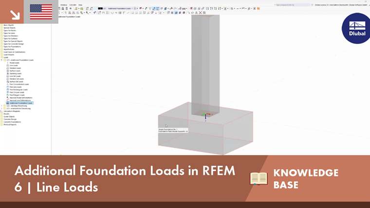Click the keyword search field
The image size is (370, 208).
(293, 5)
